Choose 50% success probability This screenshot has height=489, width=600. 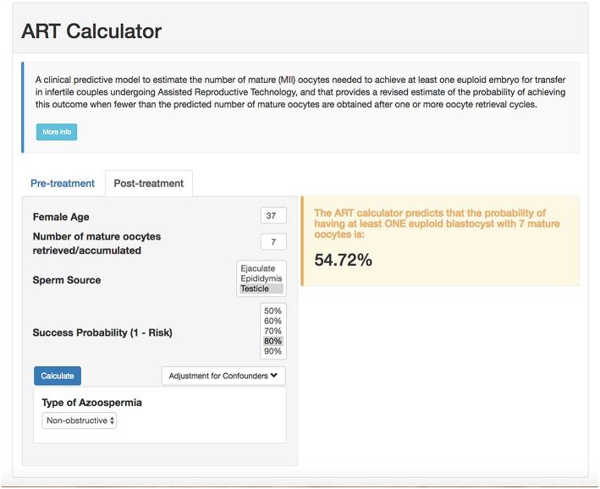272,310
